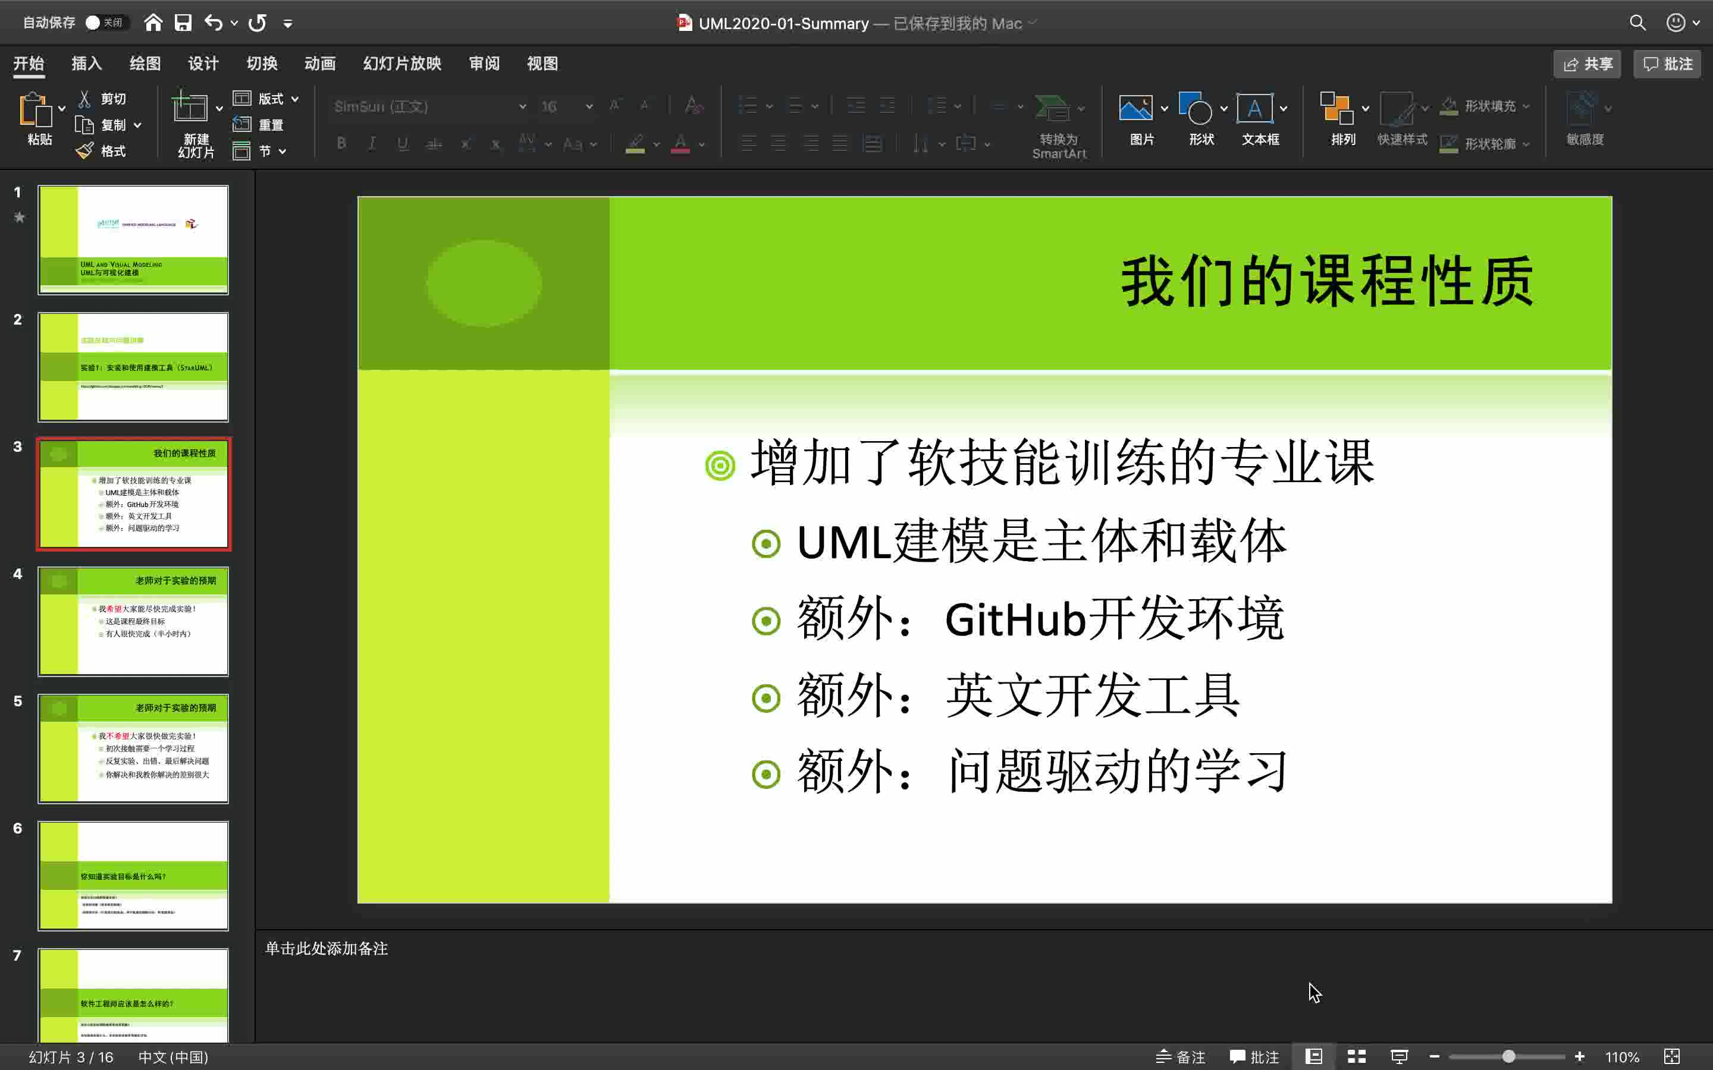Switch to Normal view icon in status bar
Image resolution: width=1713 pixels, height=1070 pixels.
click(1314, 1056)
